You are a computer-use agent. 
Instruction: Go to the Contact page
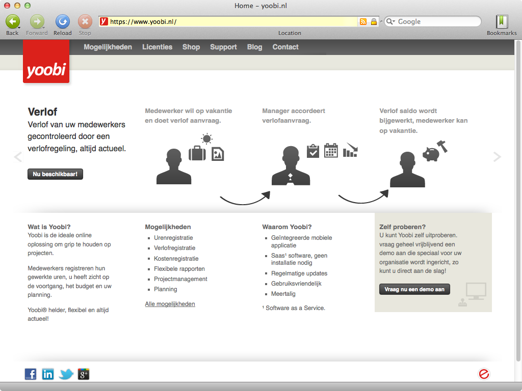[285, 47]
